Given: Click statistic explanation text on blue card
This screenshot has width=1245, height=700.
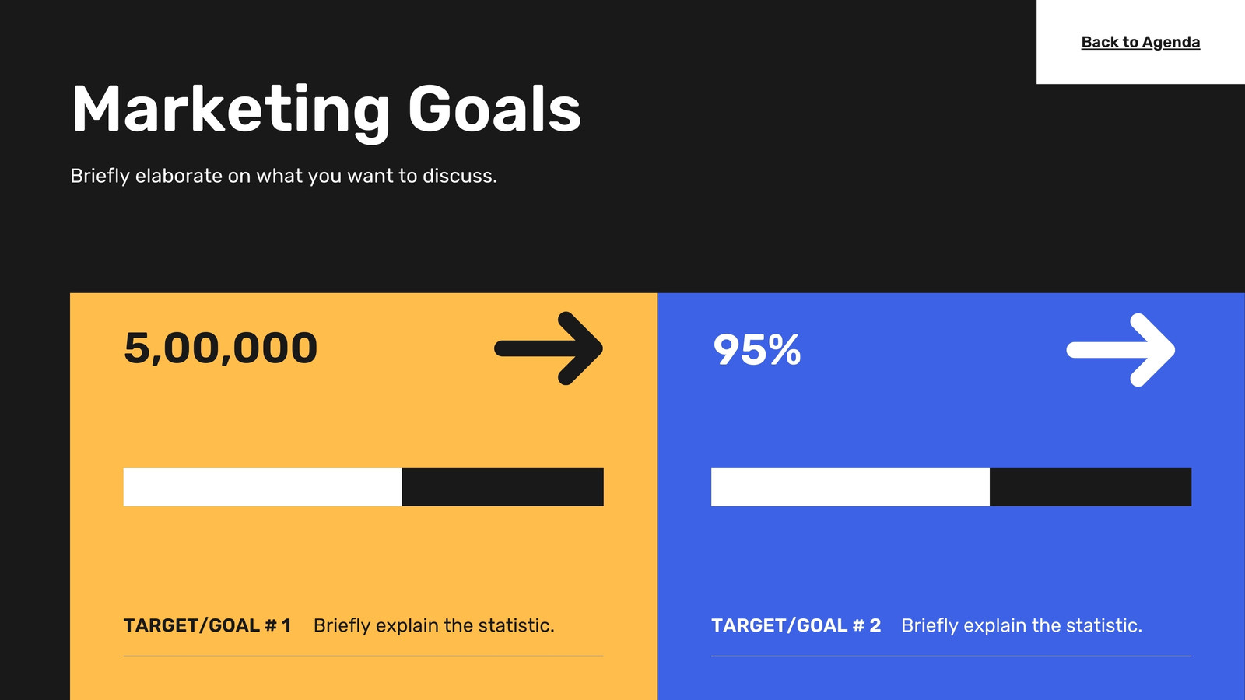Looking at the screenshot, I should click(1022, 625).
